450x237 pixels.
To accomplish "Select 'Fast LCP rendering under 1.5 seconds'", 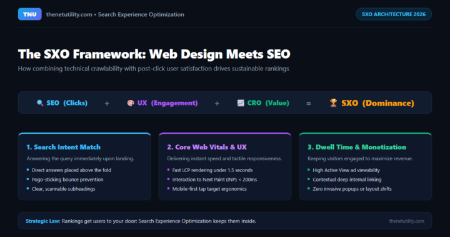I will 212,170.
